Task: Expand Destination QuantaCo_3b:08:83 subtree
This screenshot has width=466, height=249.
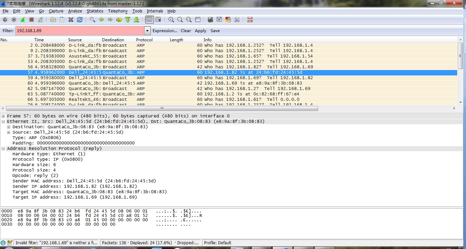Action: coord(8,127)
